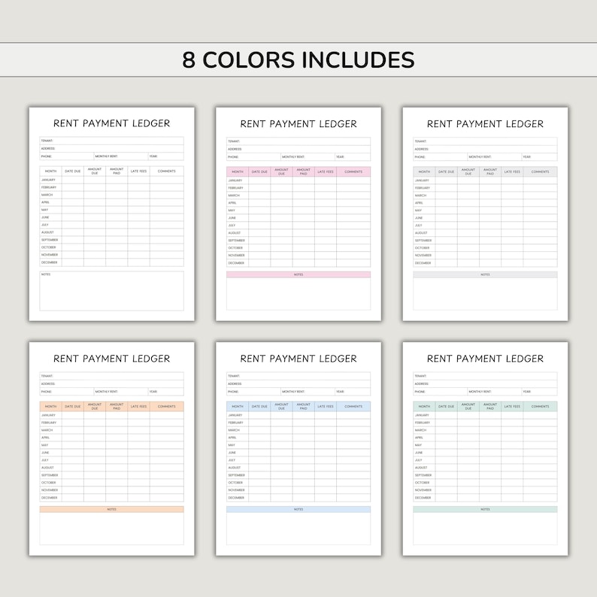The width and height of the screenshot is (597, 597).
Task: Click the Tenant field on the white ledger
Action: [111, 141]
